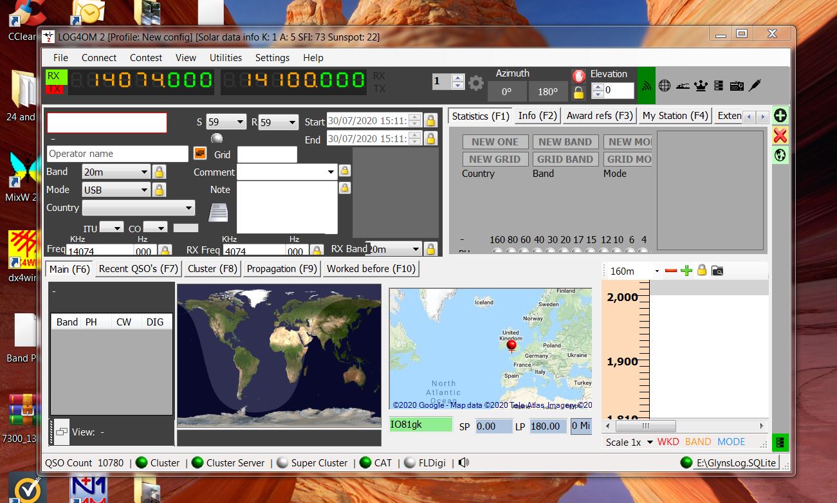Image resolution: width=837 pixels, height=503 pixels.
Task: Click the 0 Mi distance button
Action: click(581, 426)
